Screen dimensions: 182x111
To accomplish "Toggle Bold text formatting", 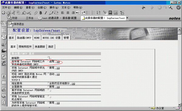I will [41, 13].
